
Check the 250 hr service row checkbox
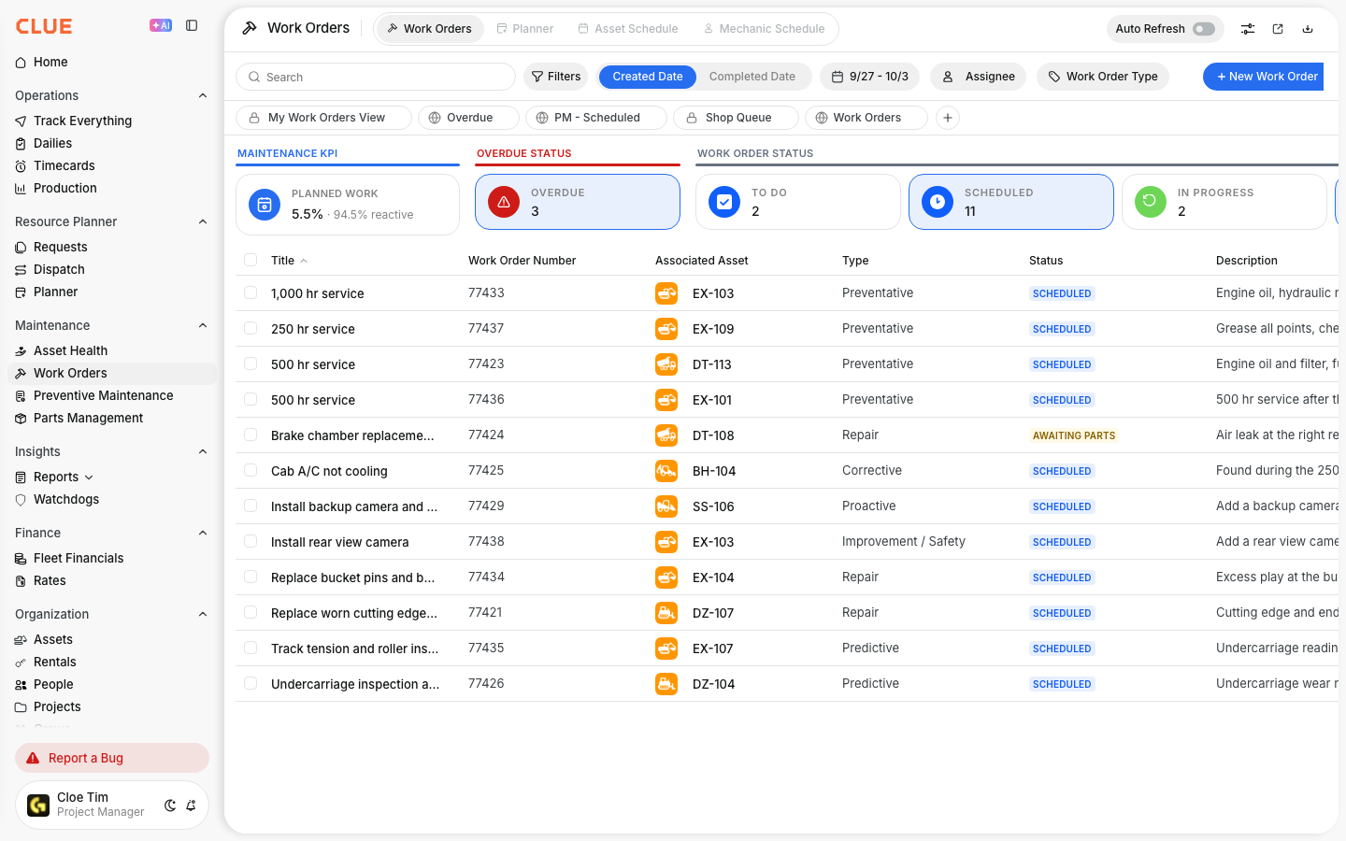pyautogui.click(x=251, y=328)
